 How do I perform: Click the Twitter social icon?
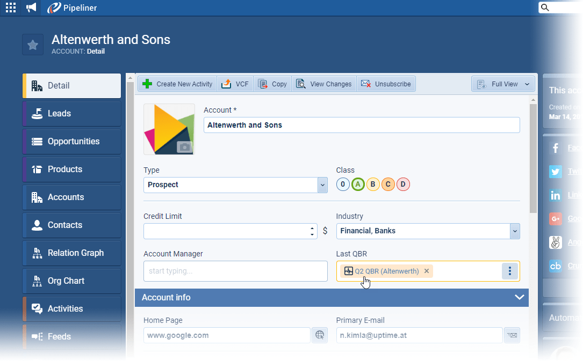556,172
